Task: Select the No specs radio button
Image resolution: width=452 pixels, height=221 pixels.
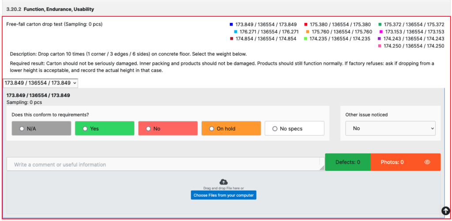Action: tap(275, 129)
